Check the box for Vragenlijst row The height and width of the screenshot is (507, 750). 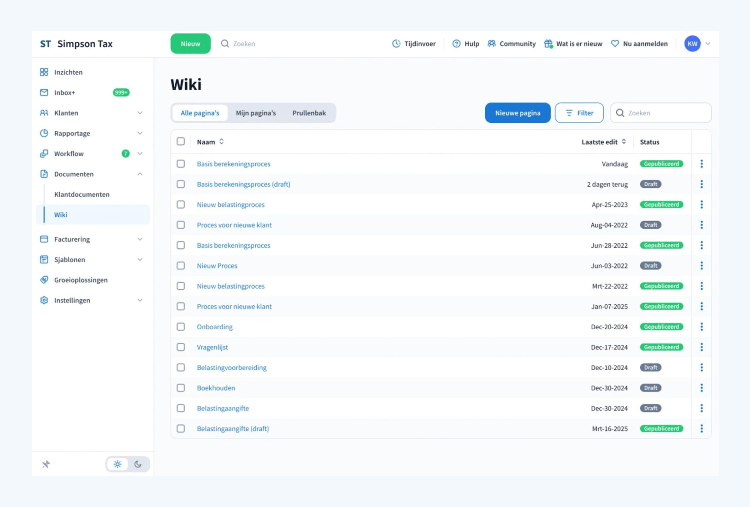[x=181, y=347]
